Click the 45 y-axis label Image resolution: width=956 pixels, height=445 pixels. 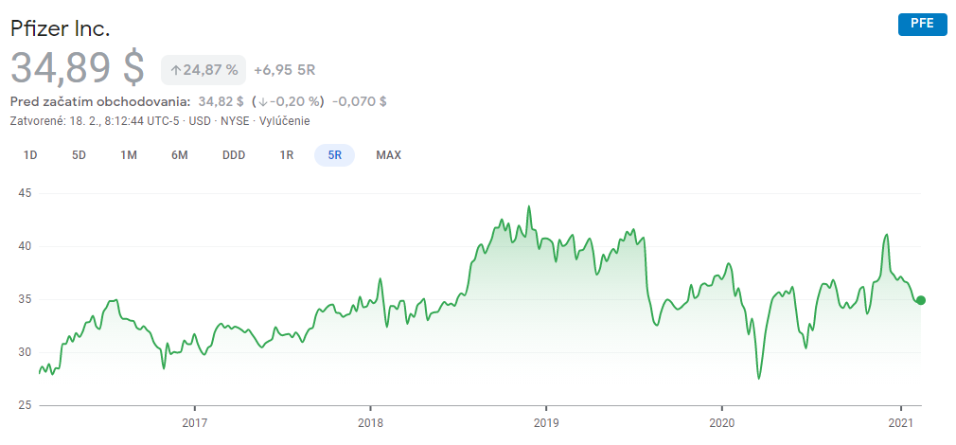coord(26,194)
